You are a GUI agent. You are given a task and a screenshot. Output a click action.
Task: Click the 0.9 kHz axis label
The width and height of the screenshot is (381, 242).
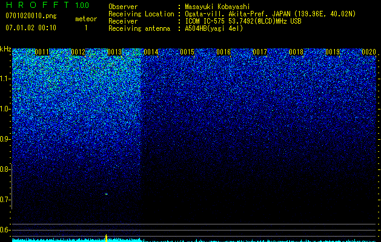click(x=5, y=139)
